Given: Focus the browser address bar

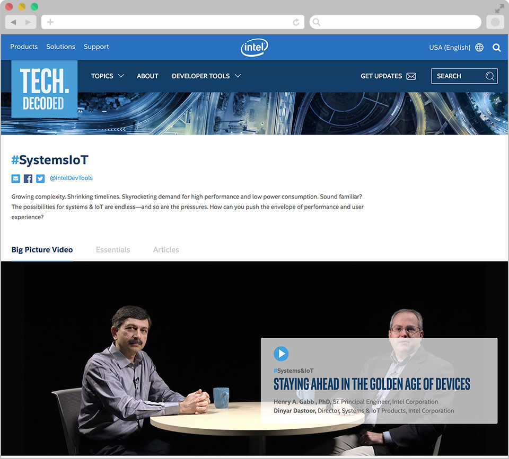Looking at the screenshot, I should pos(173,22).
